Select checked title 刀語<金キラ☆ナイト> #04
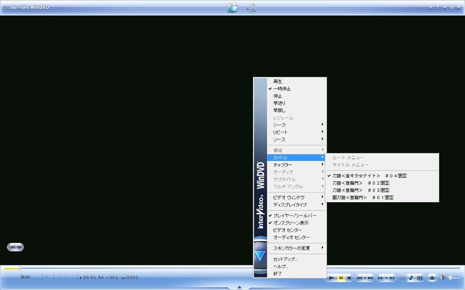Viewport: 465px width, 290px height. [382, 175]
